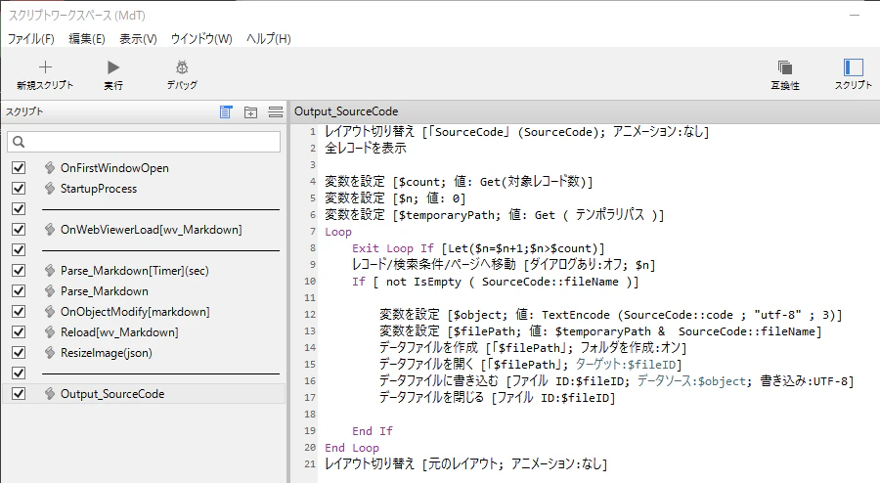Select the Output_SourceCode editor tab

tap(346, 111)
